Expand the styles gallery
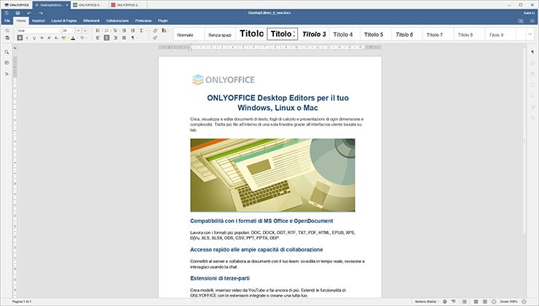 (530, 34)
